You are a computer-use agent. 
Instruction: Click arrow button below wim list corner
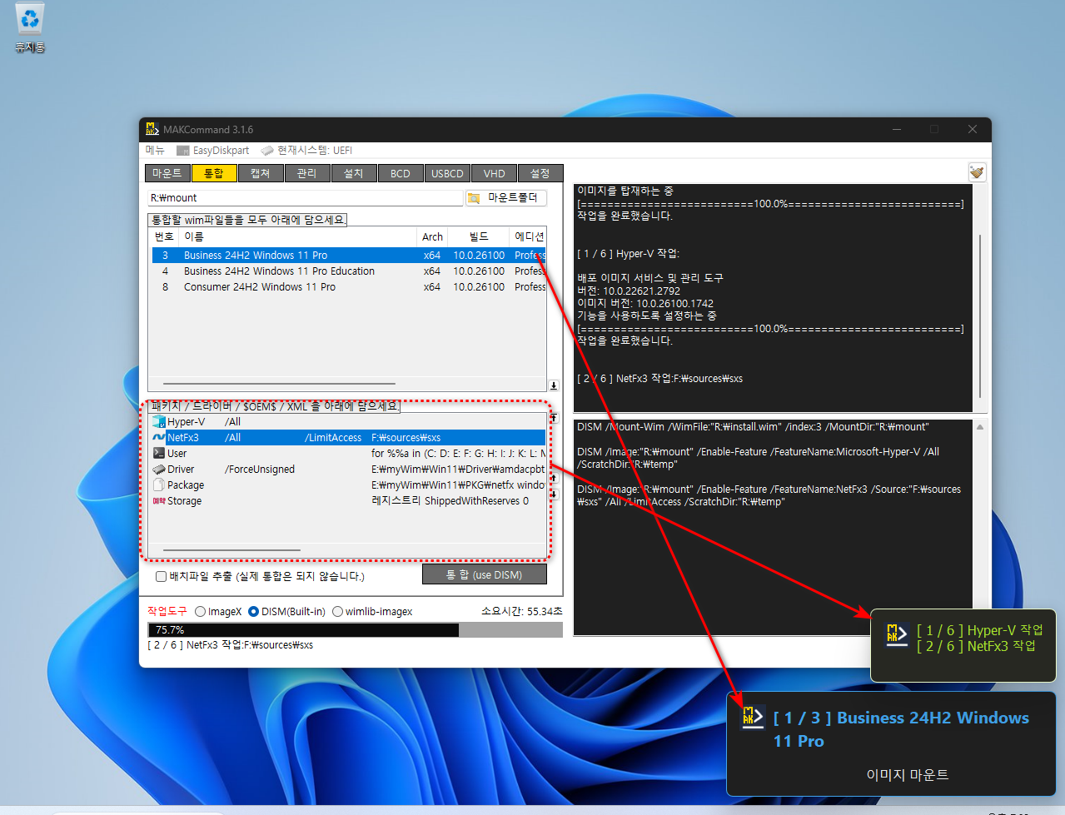click(554, 385)
